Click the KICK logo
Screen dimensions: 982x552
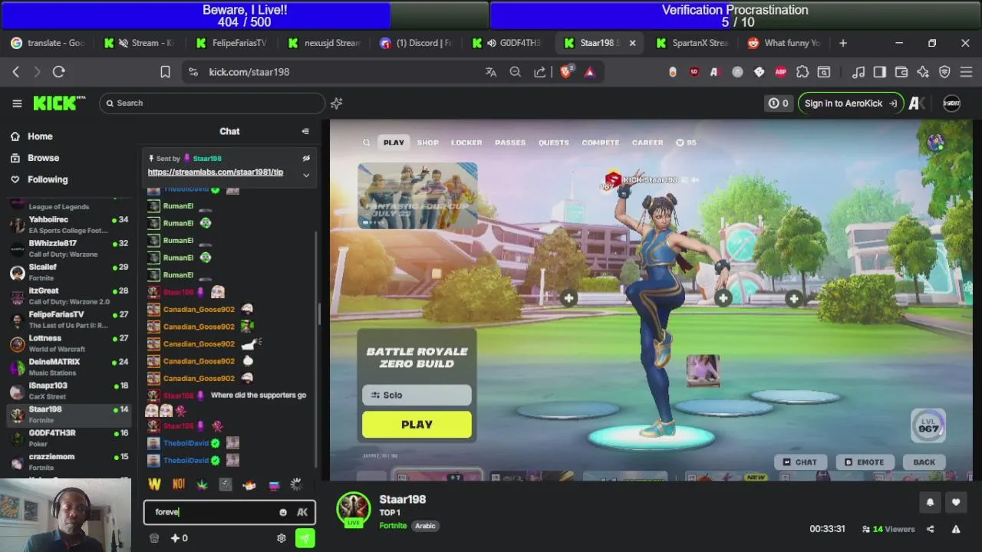[x=59, y=103]
